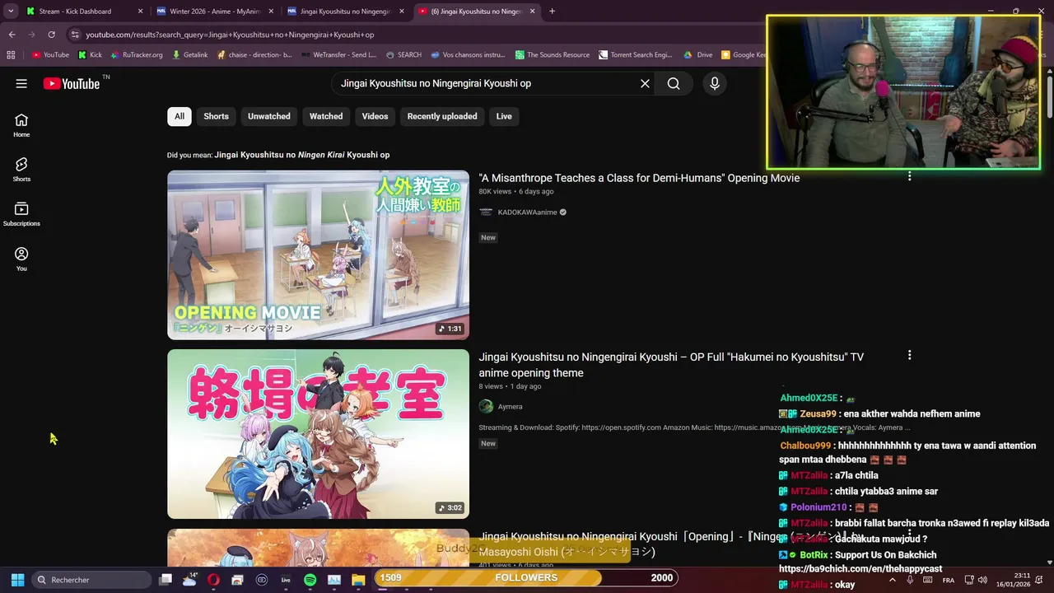Open the Drive bookmark
The image size is (1054, 593).
point(698,55)
